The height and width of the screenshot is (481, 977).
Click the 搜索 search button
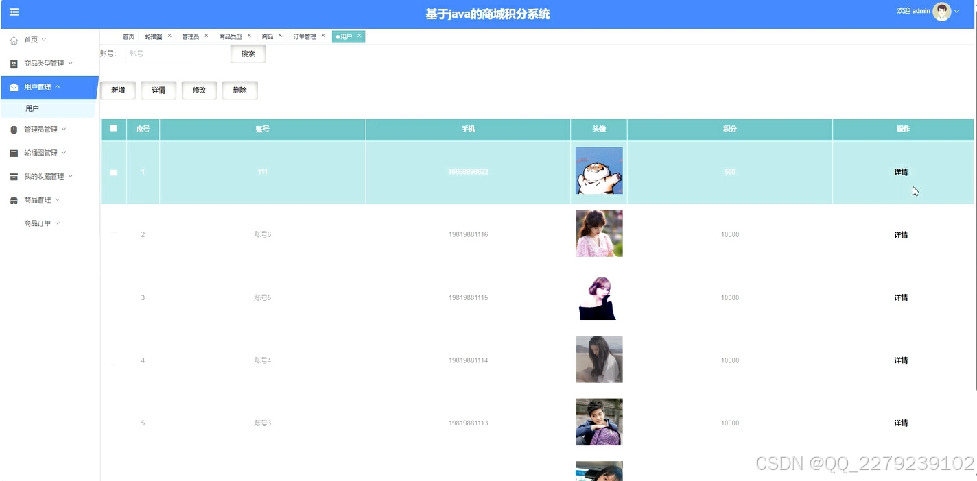247,53
